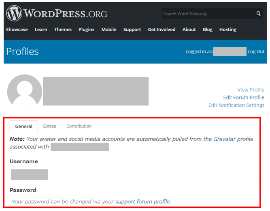The width and height of the screenshot is (270, 211).
Task: Click the search magnifier icon
Action: [258, 14]
